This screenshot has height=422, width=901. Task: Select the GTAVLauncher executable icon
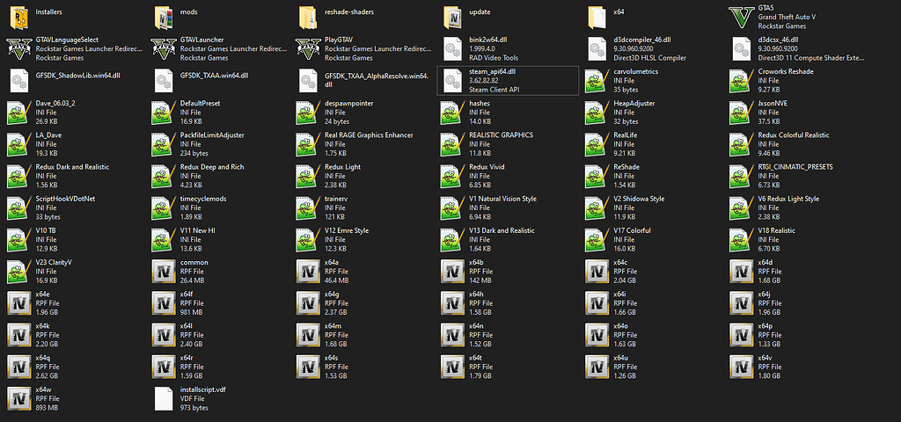(164, 48)
